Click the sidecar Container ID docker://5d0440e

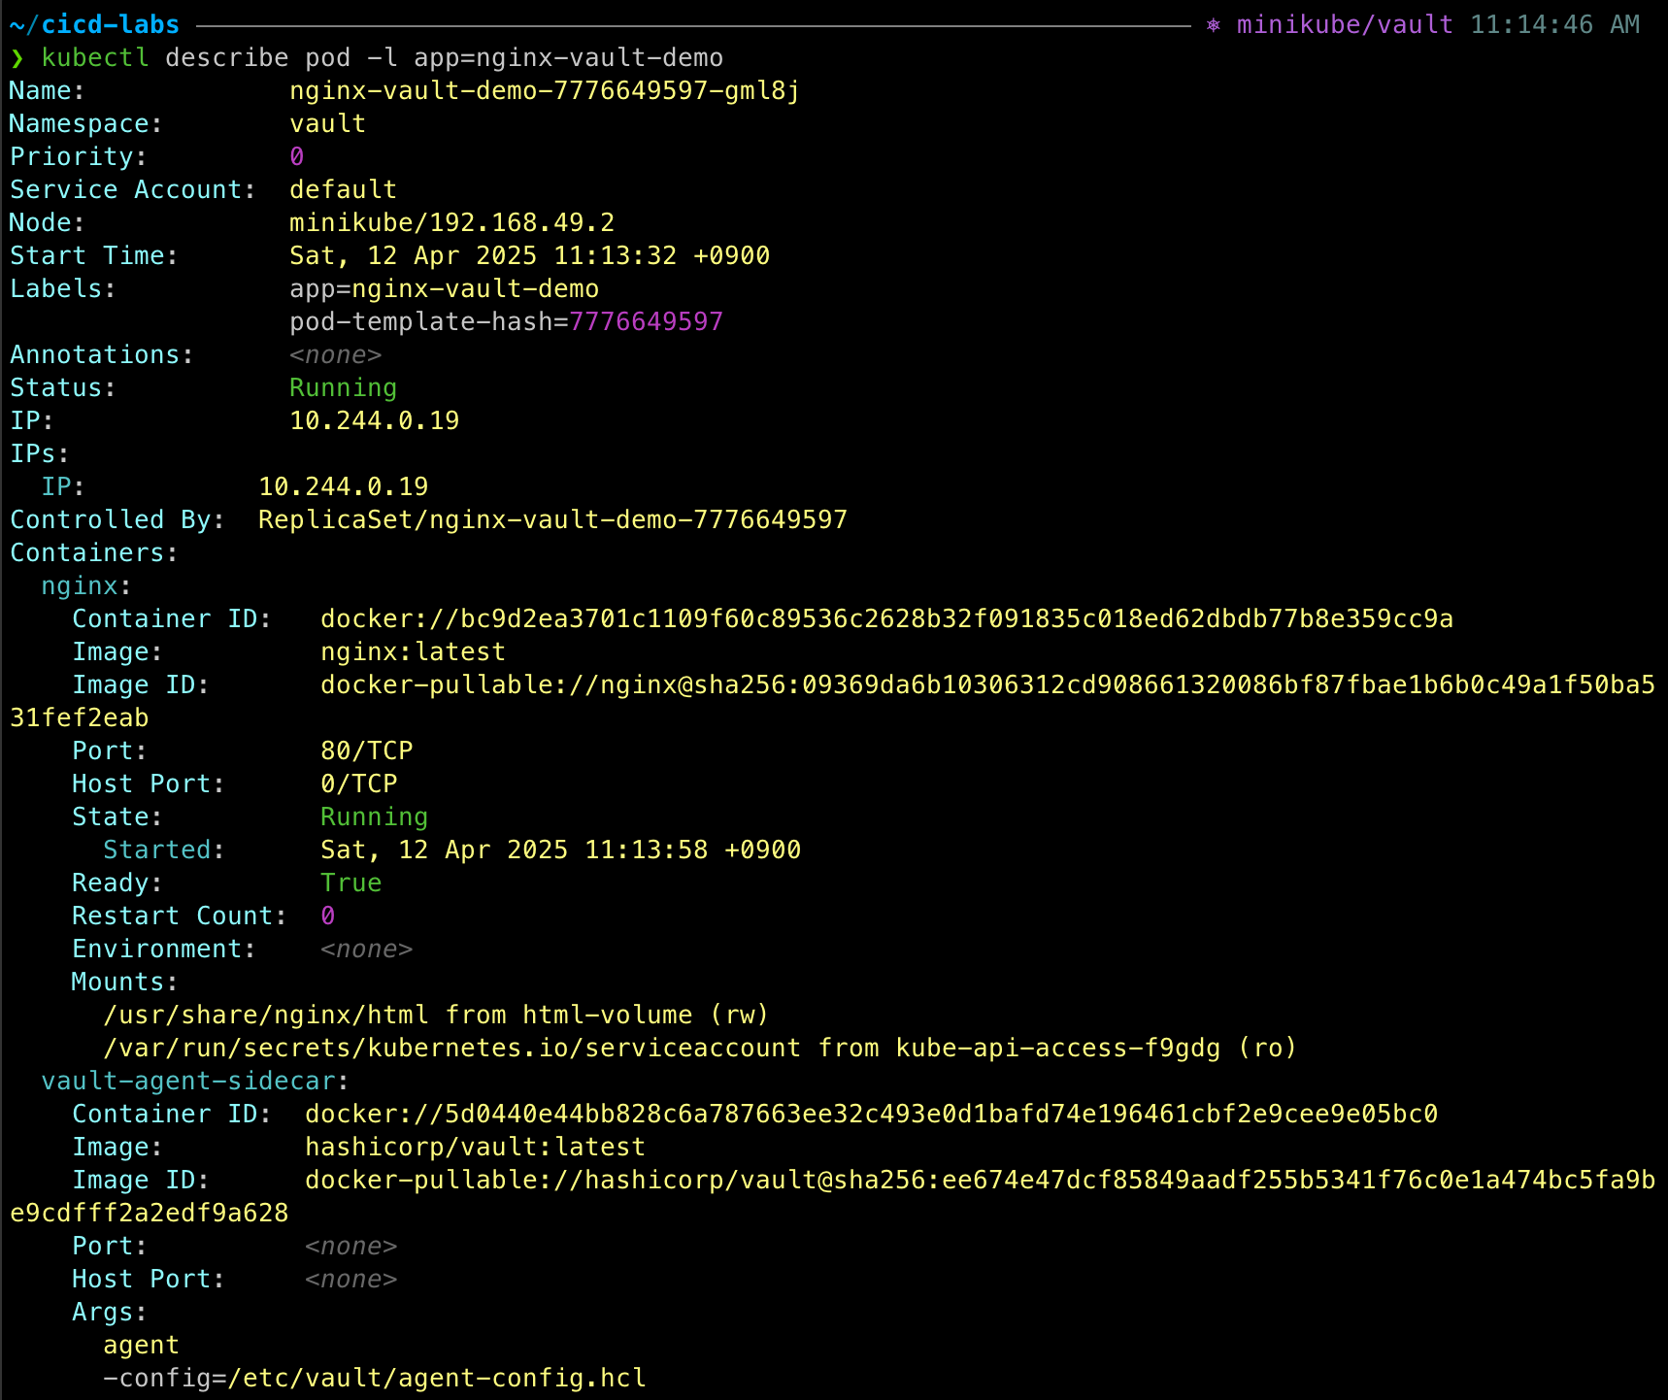(871, 1114)
